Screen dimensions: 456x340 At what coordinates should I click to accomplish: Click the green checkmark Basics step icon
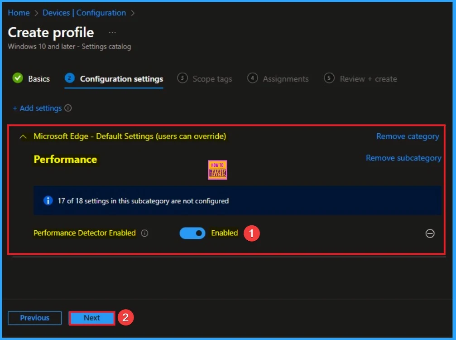[18, 78]
